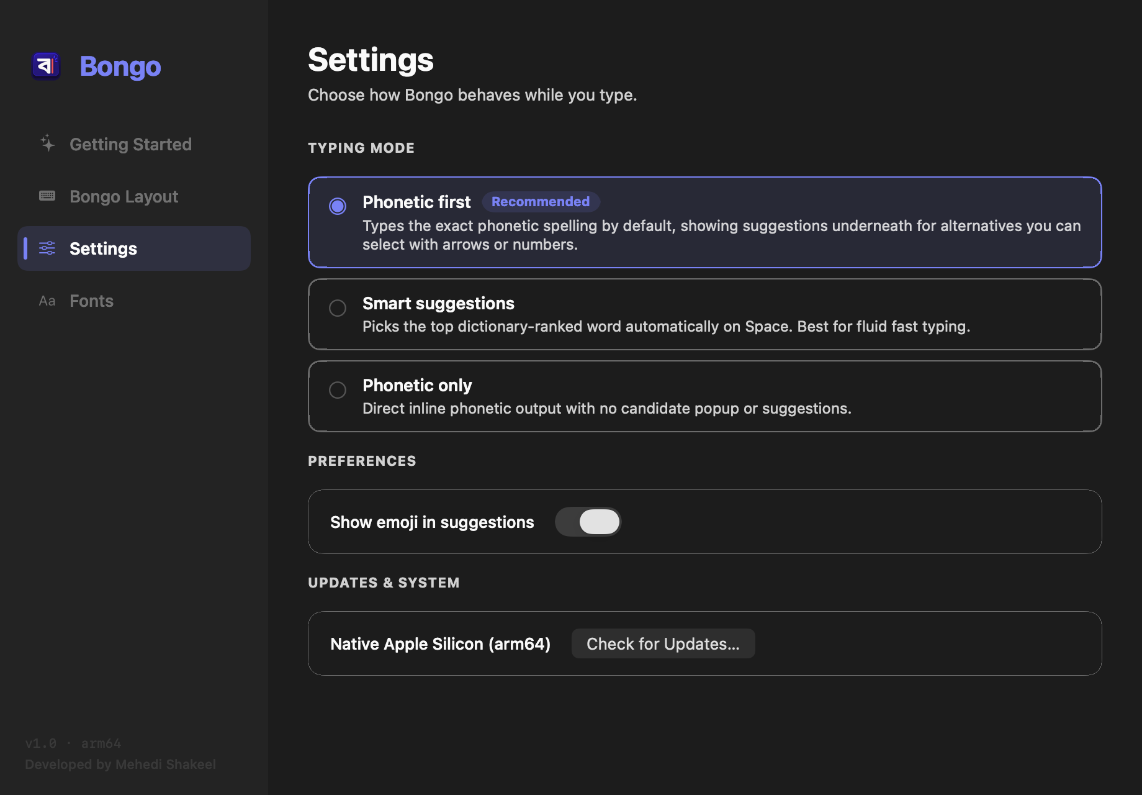This screenshot has width=1142, height=795.
Task: Choose the Smart suggestions radio button
Action: (338, 308)
